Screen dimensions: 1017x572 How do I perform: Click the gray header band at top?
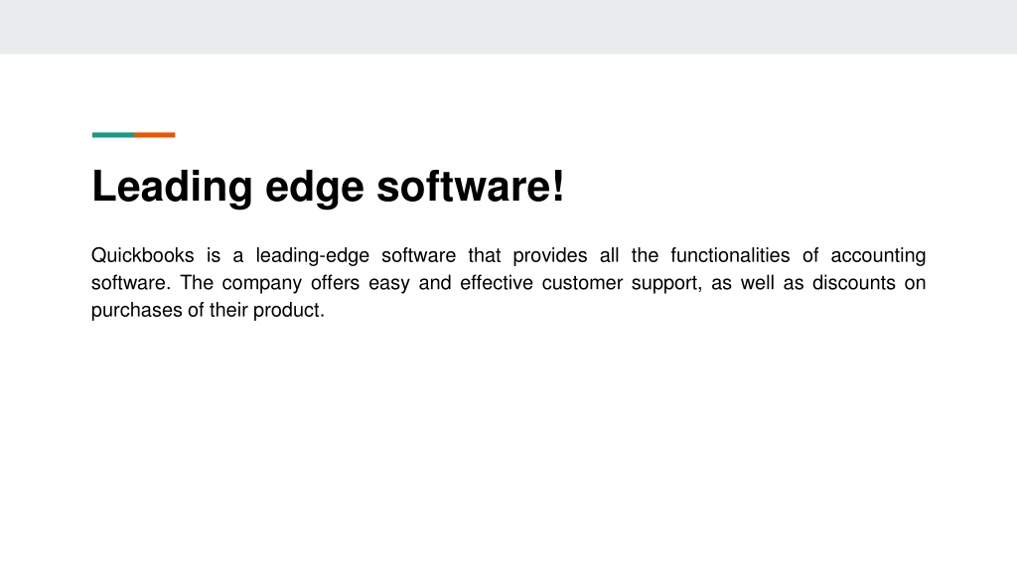pyautogui.click(x=508, y=27)
